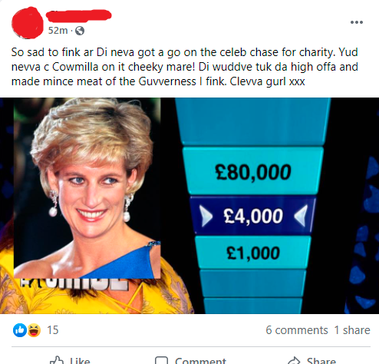Image resolution: width=379 pixels, height=364 pixels.
Task: Open the three-dot post options menu
Action: pos(357,22)
